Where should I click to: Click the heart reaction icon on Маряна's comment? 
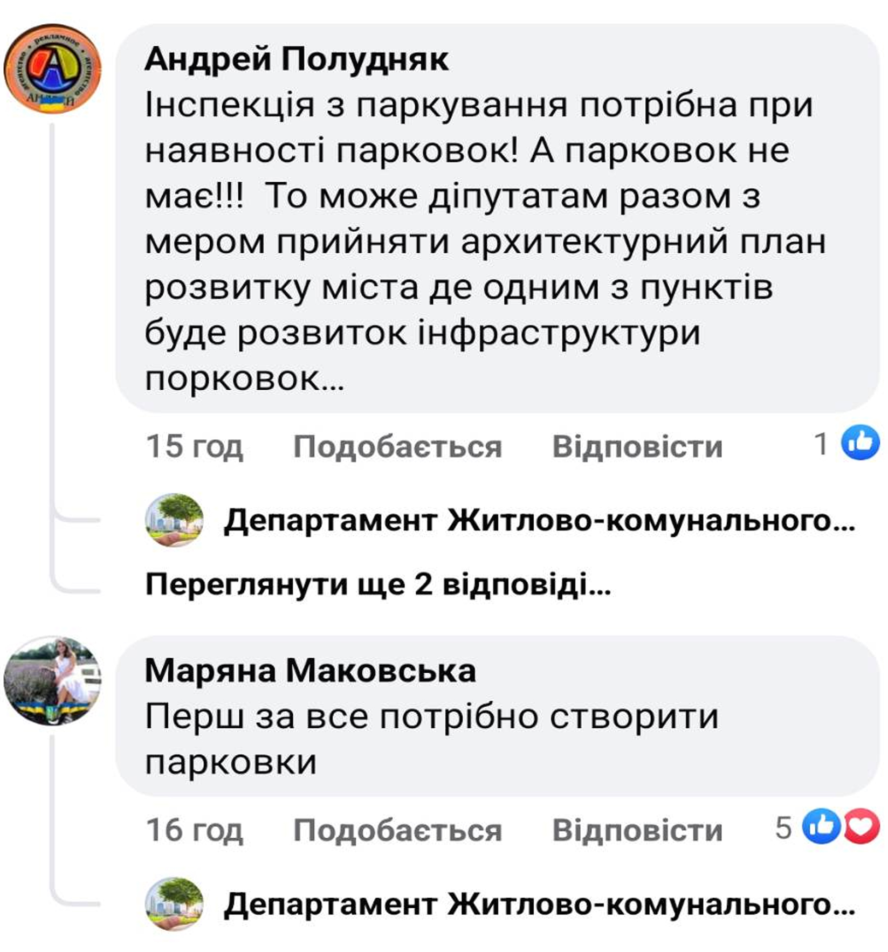coord(862,826)
